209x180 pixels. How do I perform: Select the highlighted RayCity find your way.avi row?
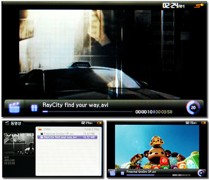67,137
